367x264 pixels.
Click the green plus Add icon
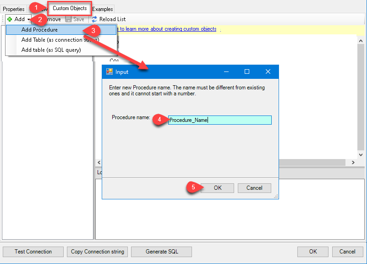(10, 19)
